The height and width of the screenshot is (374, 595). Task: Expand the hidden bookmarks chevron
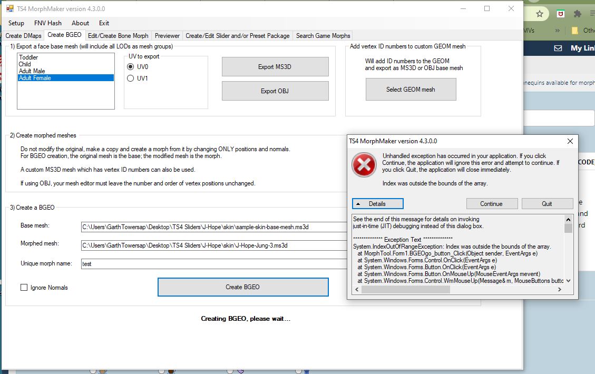tap(558, 31)
